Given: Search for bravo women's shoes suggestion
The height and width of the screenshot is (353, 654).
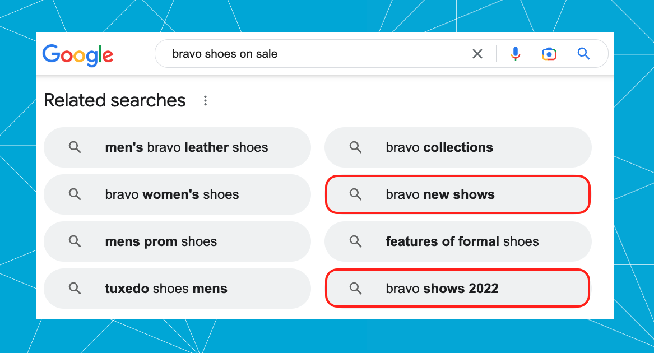Looking at the screenshot, I should [177, 194].
